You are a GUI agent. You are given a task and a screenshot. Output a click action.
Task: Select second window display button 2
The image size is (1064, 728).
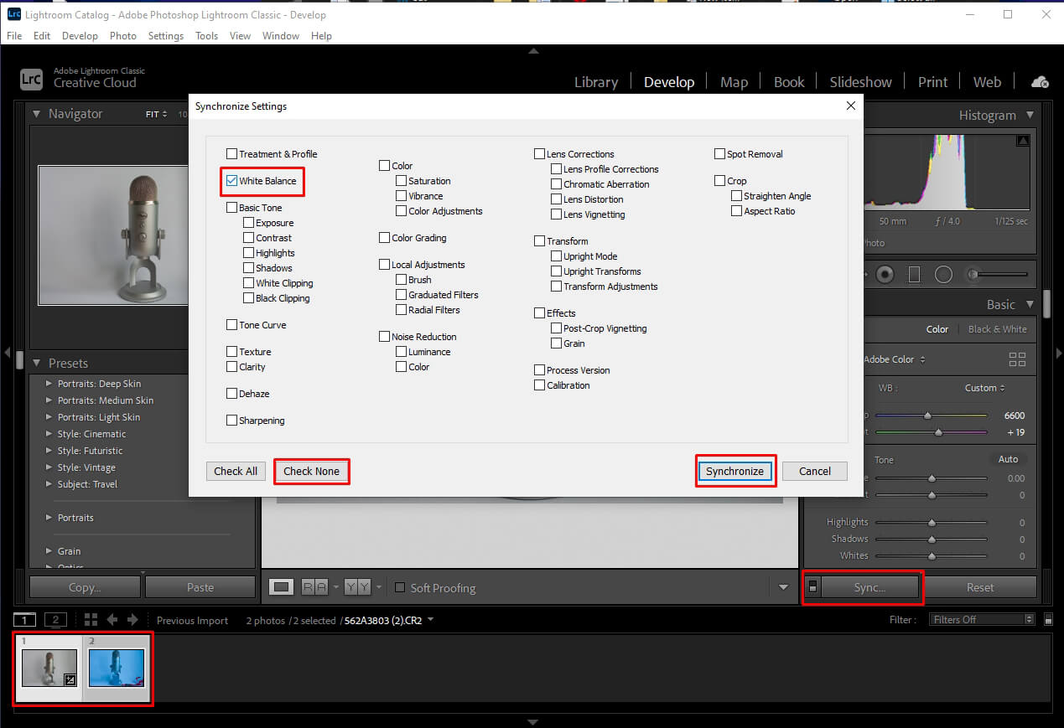(54, 620)
